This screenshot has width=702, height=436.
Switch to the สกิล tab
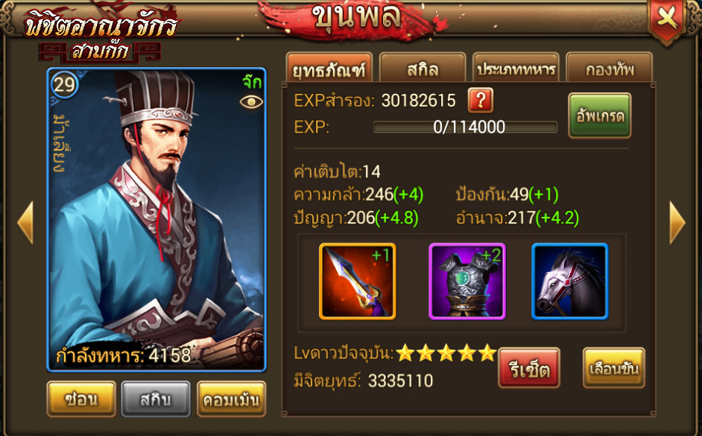tap(423, 68)
